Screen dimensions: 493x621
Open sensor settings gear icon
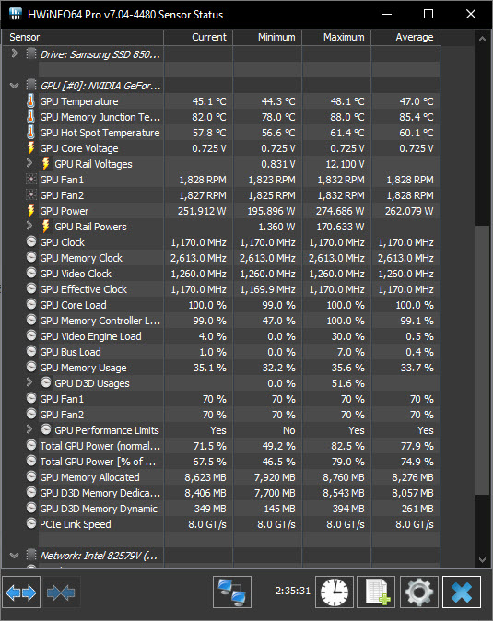click(x=419, y=592)
